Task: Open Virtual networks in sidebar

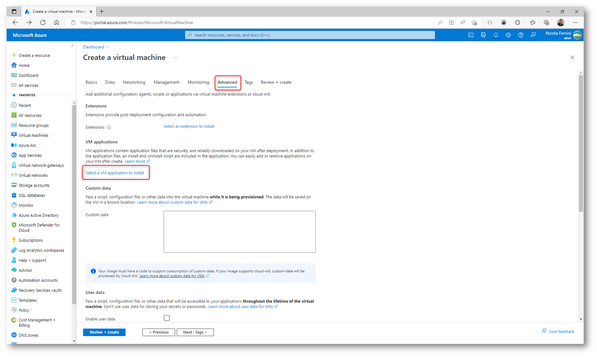Action: [x=33, y=175]
